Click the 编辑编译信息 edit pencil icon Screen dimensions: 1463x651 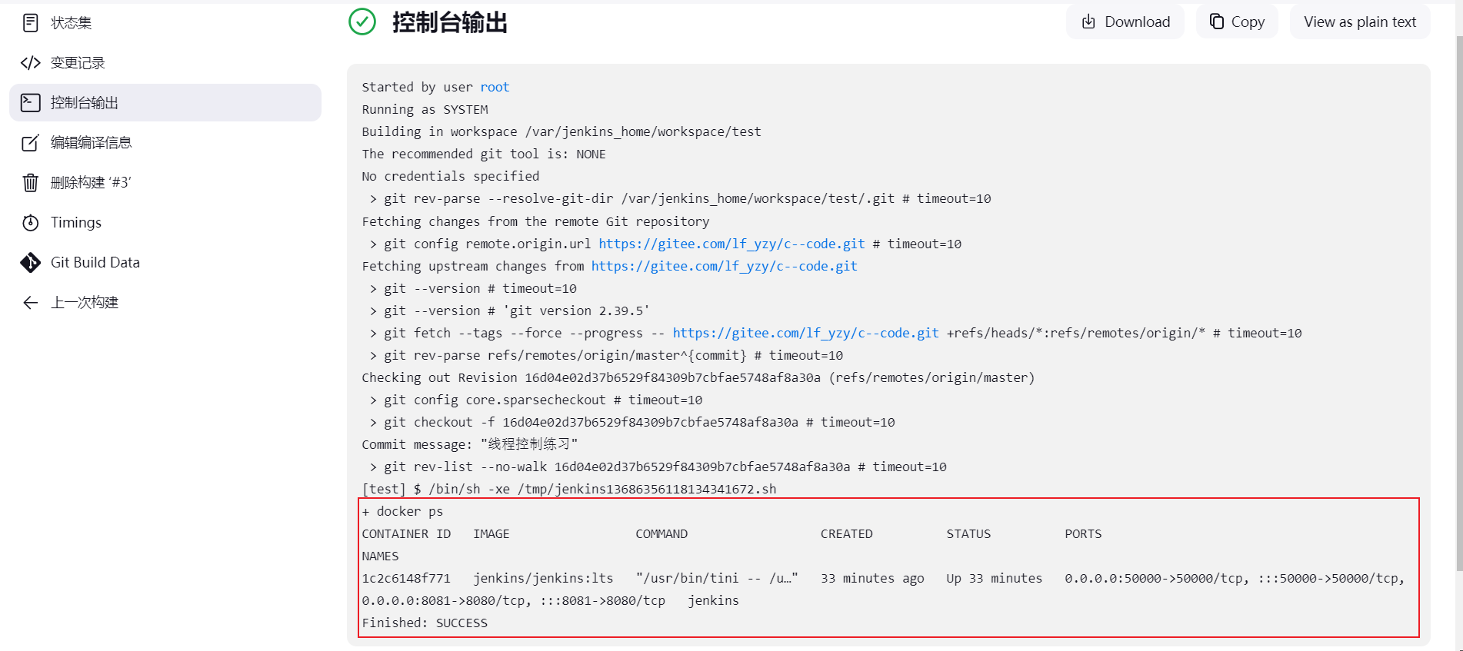(x=31, y=143)
